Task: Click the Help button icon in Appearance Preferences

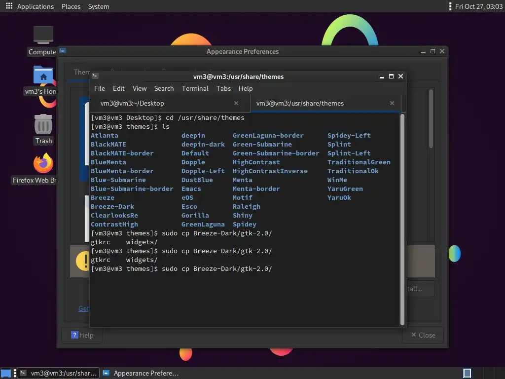Action: pyautogui.click(x=74, y=335)
